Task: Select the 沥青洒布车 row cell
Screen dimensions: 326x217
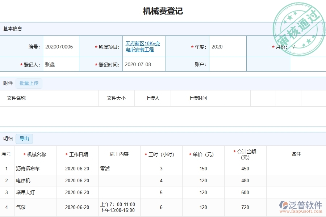Action: click(28, 169)
